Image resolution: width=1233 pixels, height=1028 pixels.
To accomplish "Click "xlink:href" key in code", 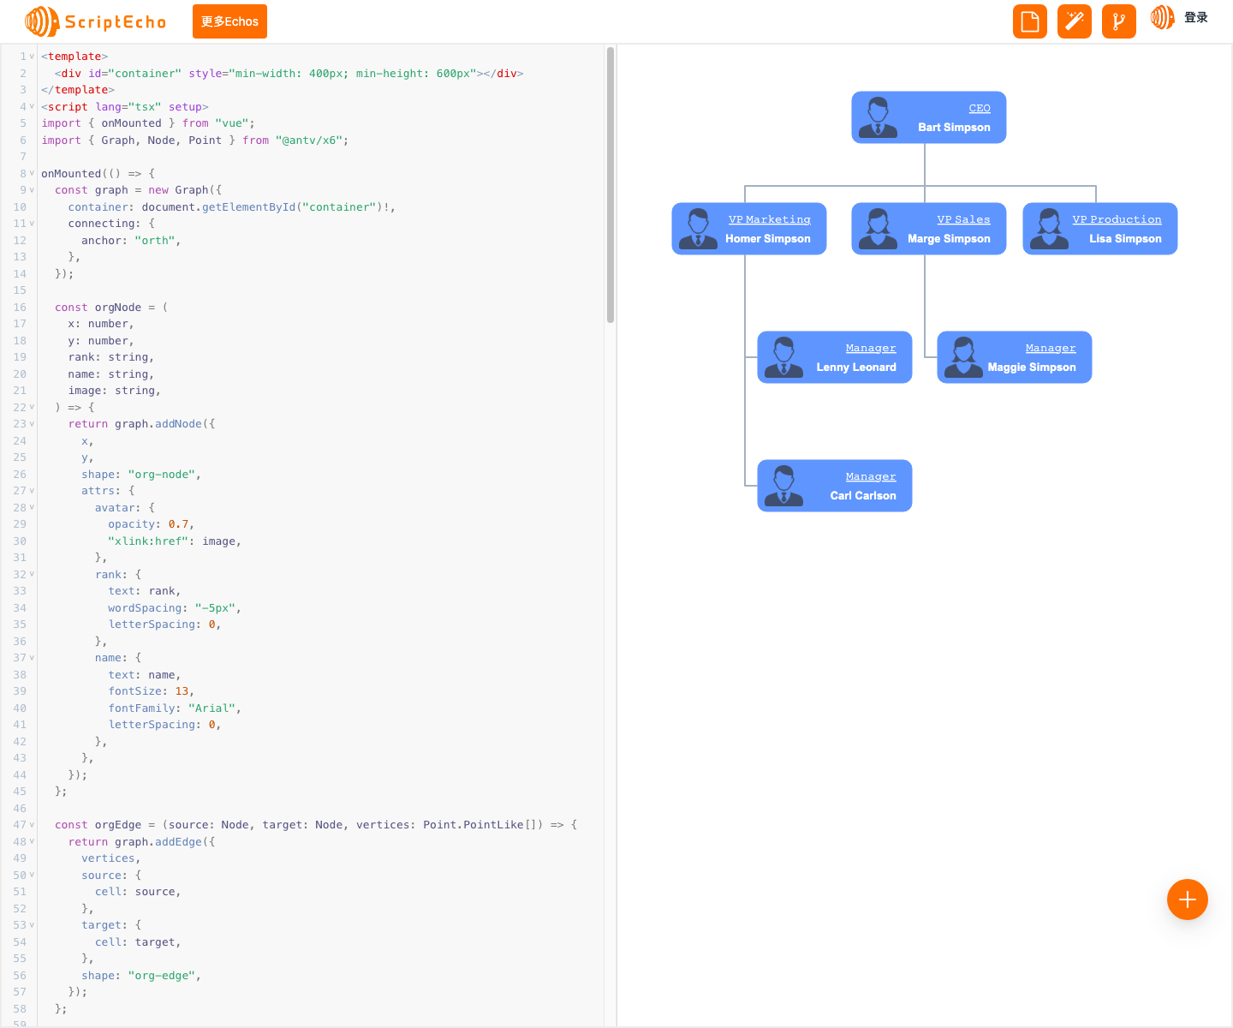I will click(x=148, y=541).
